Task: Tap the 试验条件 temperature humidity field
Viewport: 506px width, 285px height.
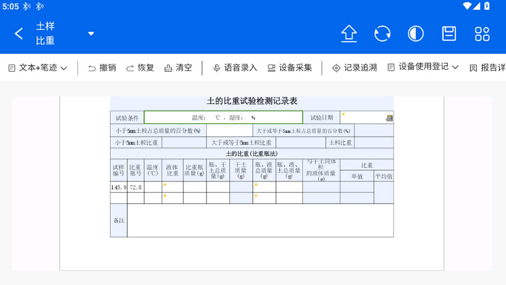Action: point(223,118)
